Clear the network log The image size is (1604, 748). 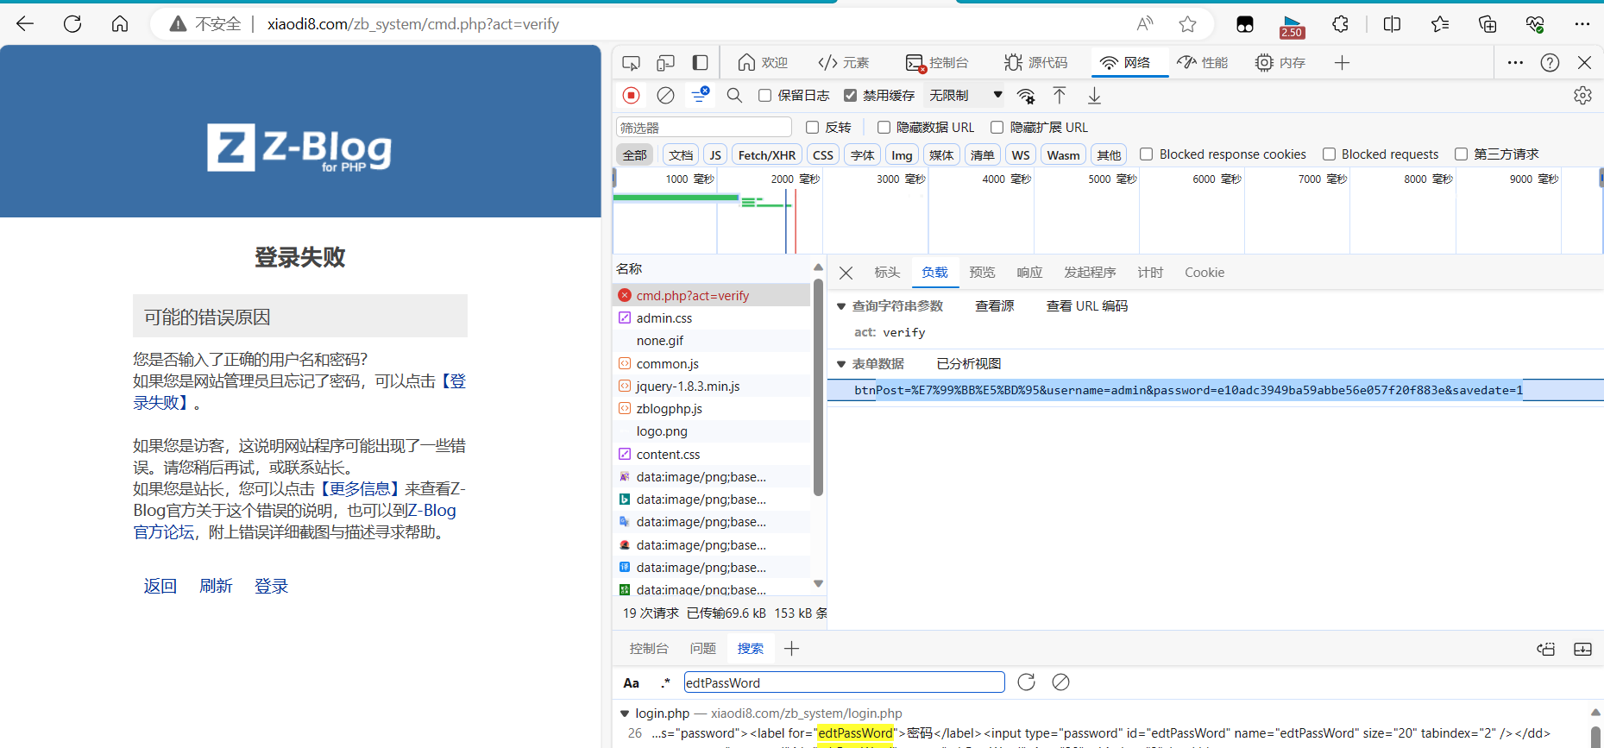[x=665, y=96]
